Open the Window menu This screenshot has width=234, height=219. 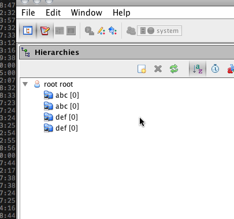(x=87, y=13)
